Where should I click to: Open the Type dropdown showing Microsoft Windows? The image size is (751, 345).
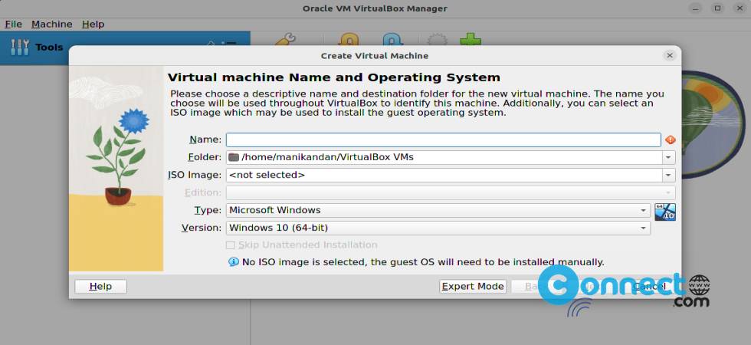coord(644,210)
